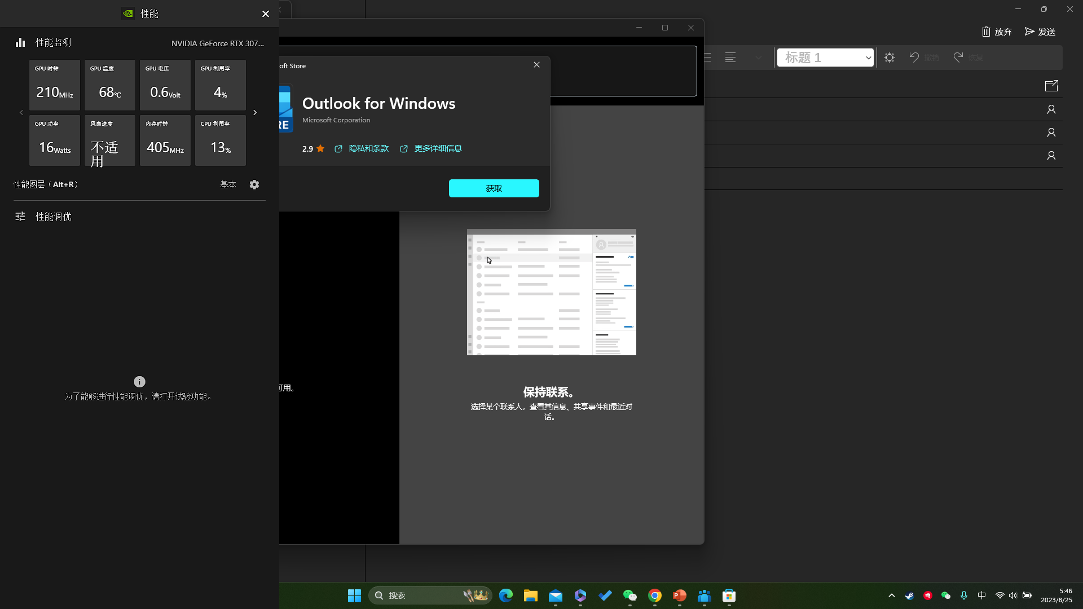
Task: Click the first contact person icon
Action: pos(1051,109)
